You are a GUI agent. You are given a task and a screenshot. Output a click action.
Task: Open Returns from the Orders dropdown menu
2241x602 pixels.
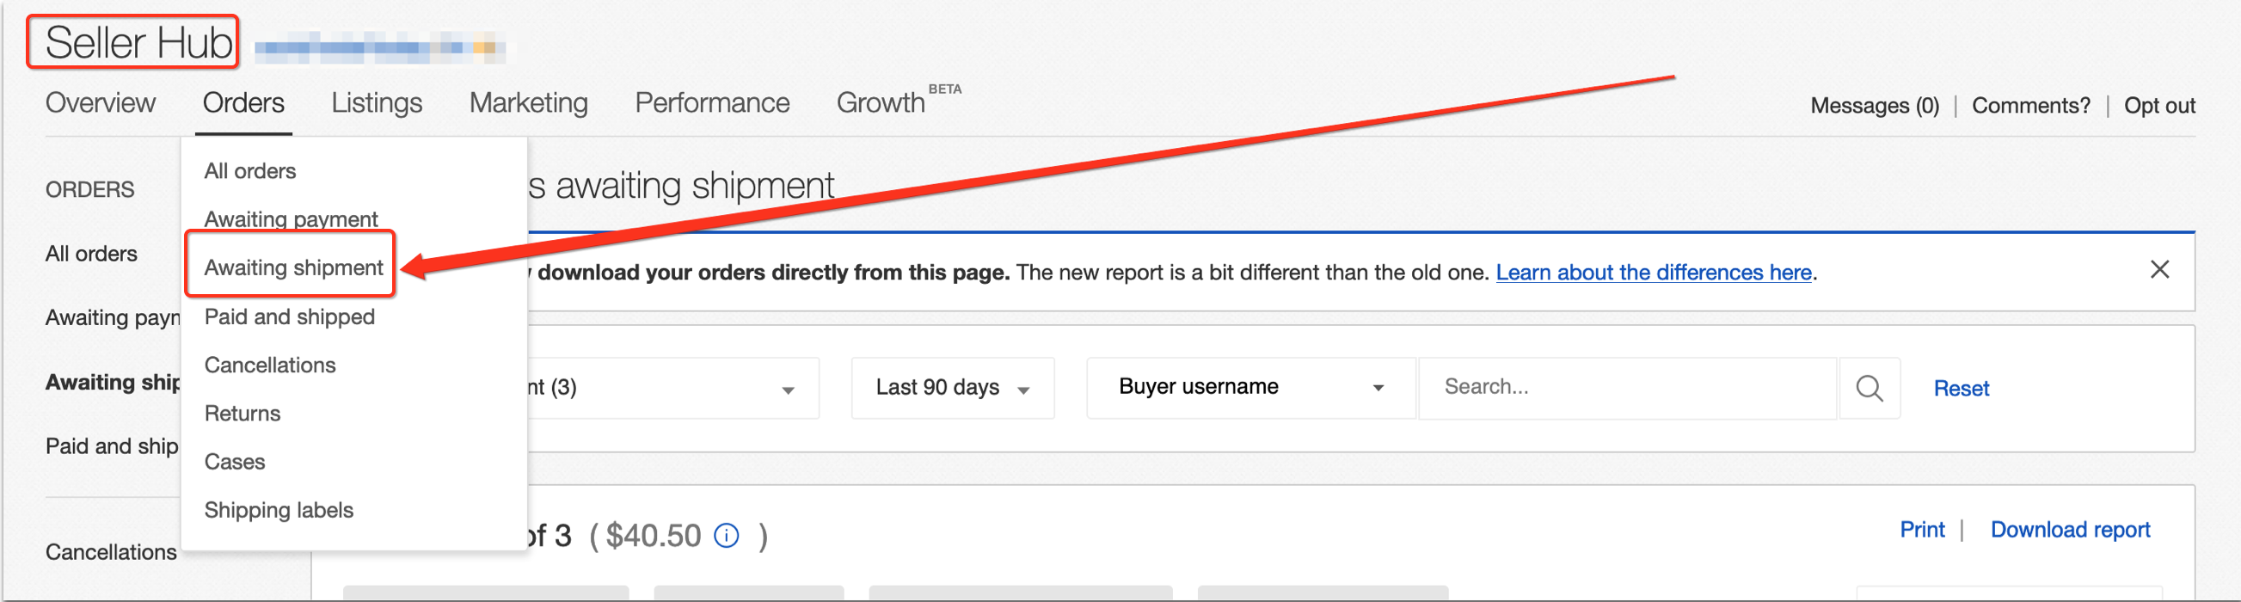[x=243, y=413]
